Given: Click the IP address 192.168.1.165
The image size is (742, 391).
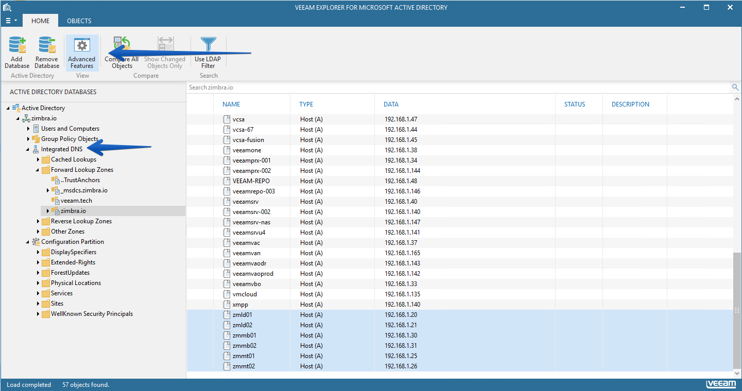Looking at the screenshot, I should click(403, 253).
